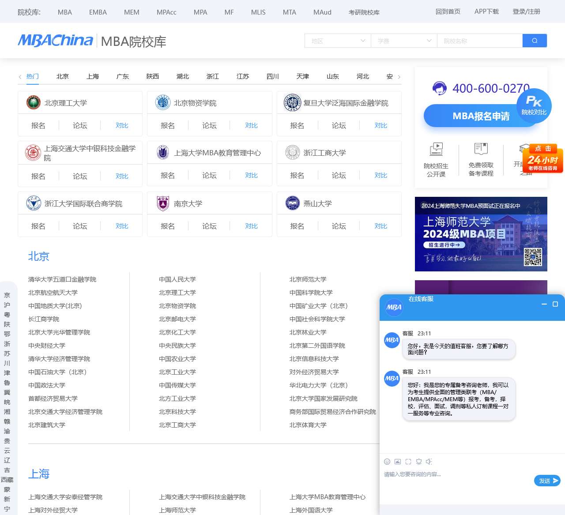Select the 上海 province tab
The height and width of the screenshot is (515, 565).
tap(93, 76)
